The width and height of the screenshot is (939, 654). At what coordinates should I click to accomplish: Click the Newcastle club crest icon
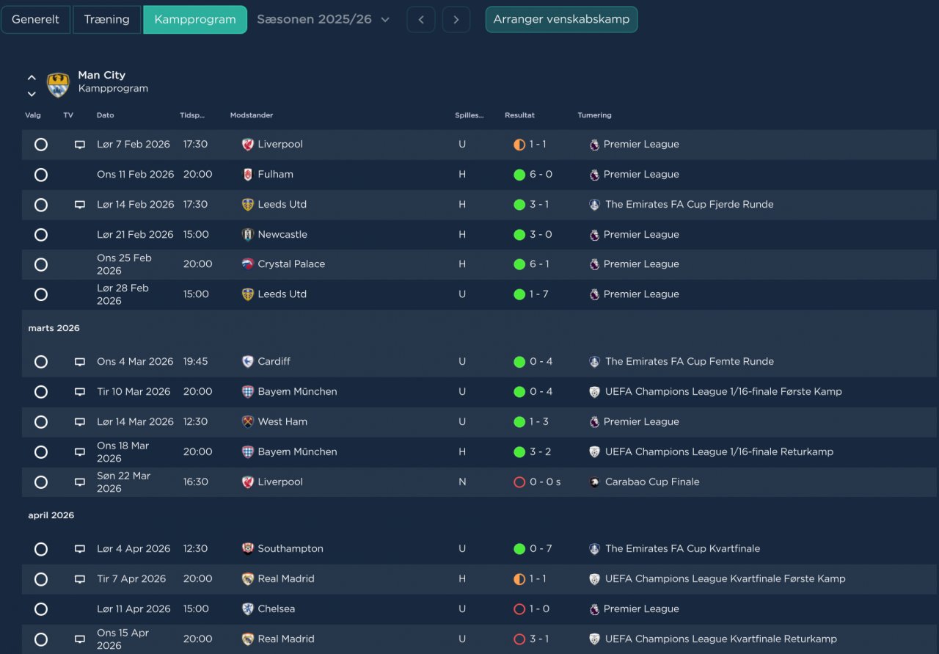[x=248, y=235]
